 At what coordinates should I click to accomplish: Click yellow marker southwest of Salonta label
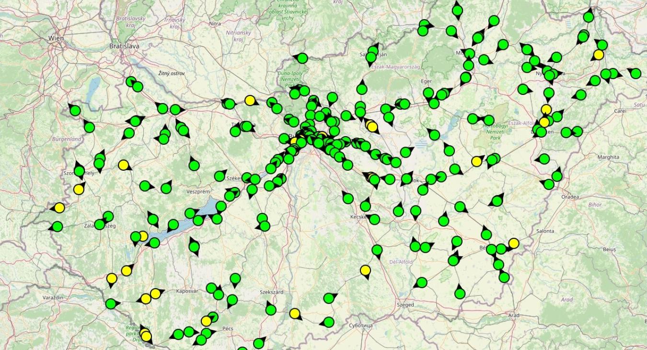pyautogui.click(x=514, y=243)
